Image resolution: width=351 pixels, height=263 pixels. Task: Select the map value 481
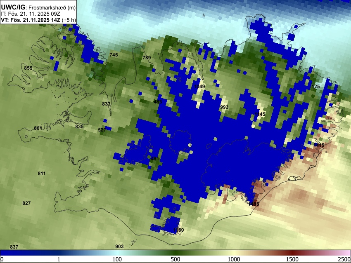point(155,159)
